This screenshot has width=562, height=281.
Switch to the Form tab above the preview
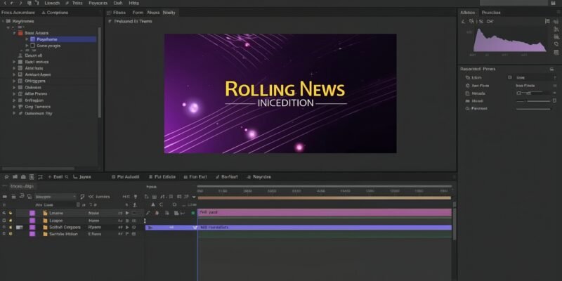[x=138, y=13]
